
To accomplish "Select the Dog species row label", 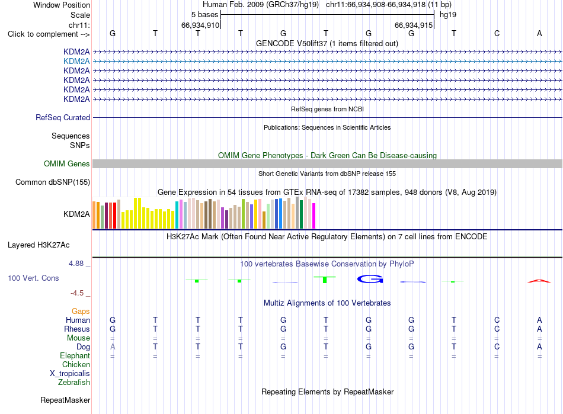I will point(83,347).
